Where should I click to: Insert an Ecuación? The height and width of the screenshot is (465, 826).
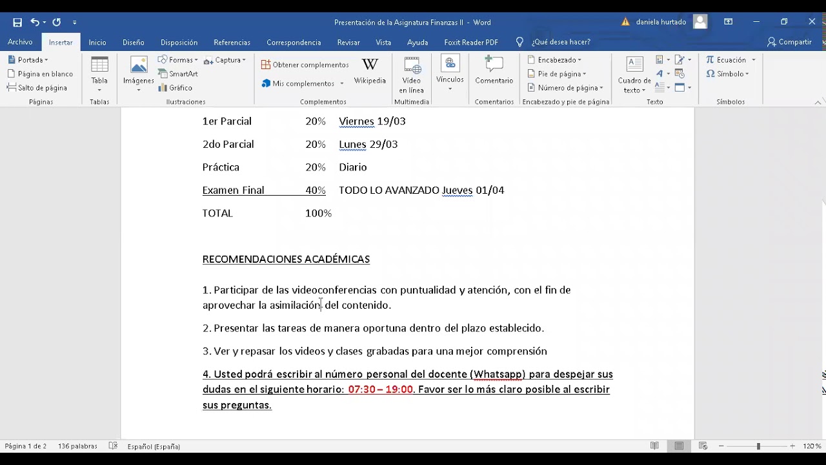pyautogui.click(x=727, y=60)
